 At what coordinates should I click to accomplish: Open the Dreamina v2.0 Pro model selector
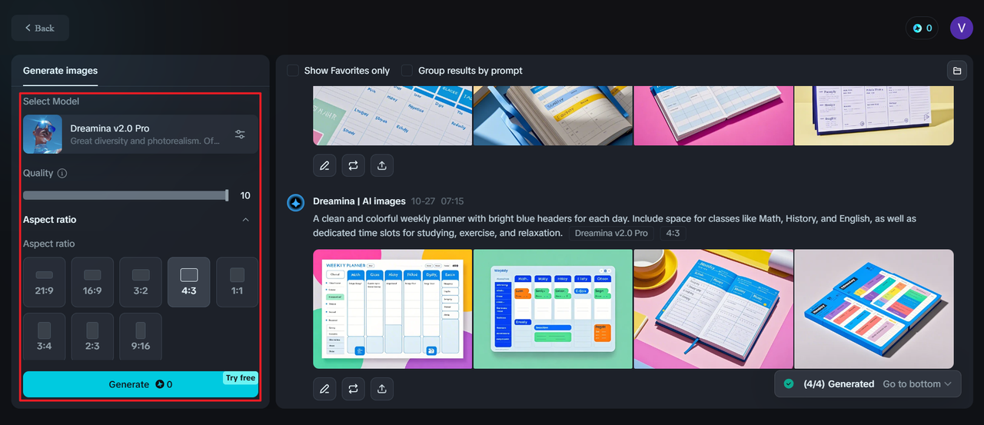click(141, 134)
